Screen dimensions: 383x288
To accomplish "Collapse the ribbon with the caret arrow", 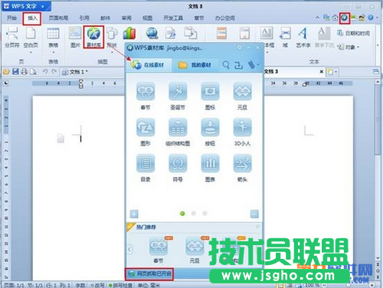I will pos(317,18).
